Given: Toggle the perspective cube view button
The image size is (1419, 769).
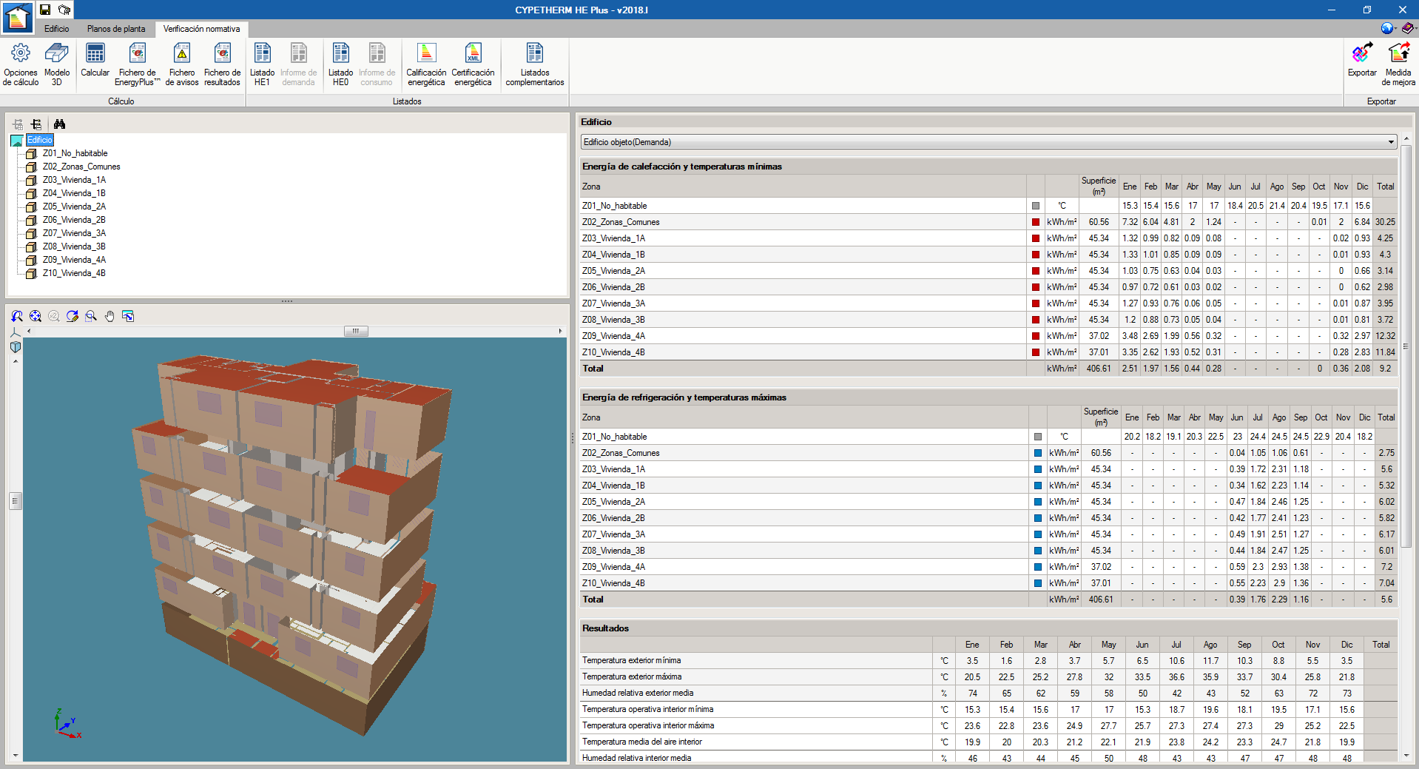Looking at the screenshot, I should 16,347.
